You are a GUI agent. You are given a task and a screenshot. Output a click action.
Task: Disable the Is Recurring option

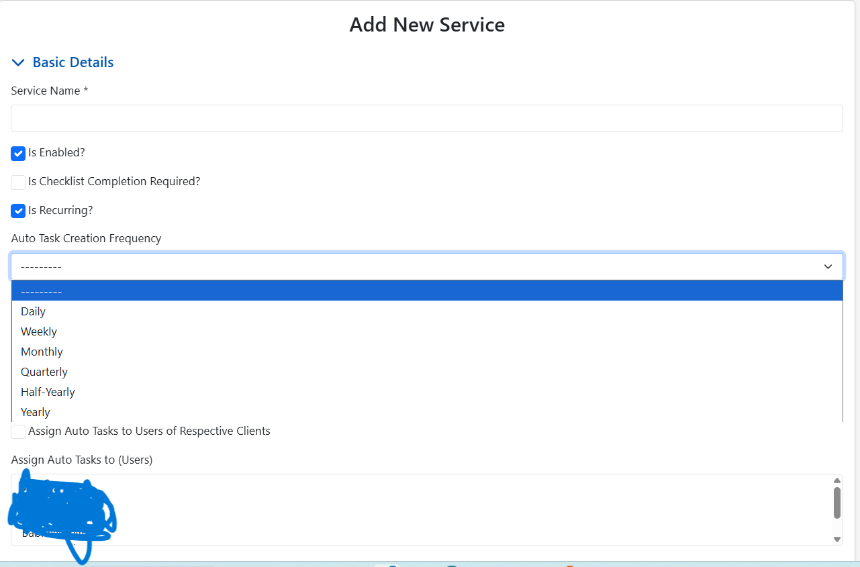coord(17,211)
